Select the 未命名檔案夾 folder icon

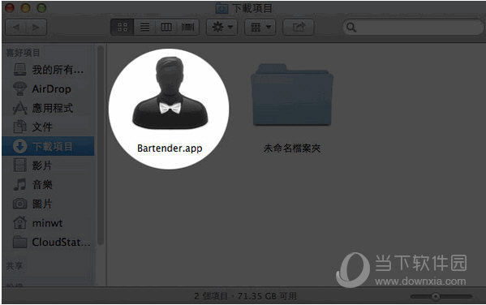pos(292,95)
